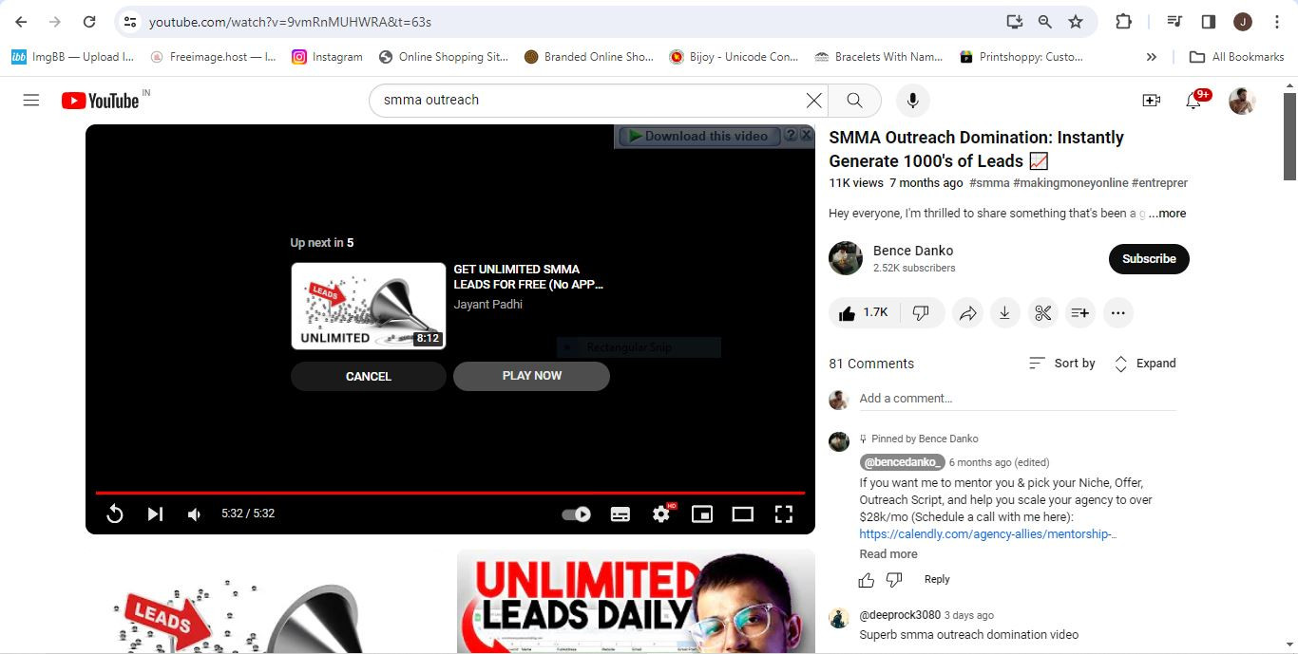Enter full screen mode
Image resolution: width=1298 pixels, height=654 pixels.
(x=784, y=514)
